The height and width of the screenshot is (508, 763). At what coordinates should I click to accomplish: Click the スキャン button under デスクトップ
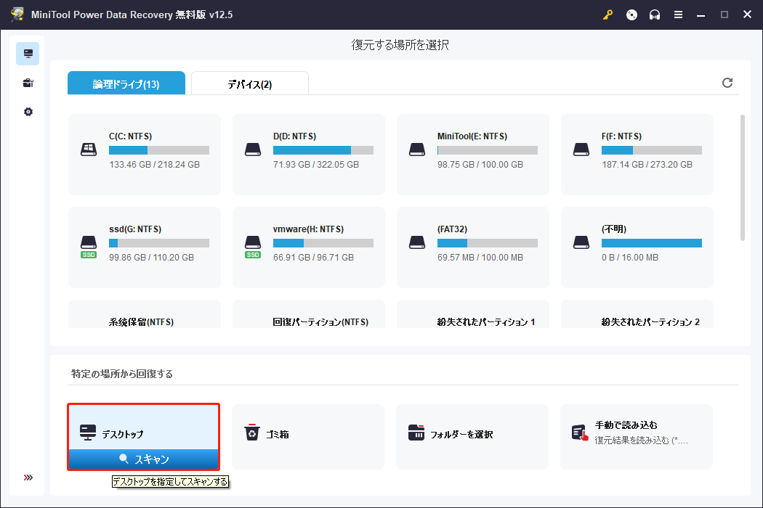coord(144,459)
